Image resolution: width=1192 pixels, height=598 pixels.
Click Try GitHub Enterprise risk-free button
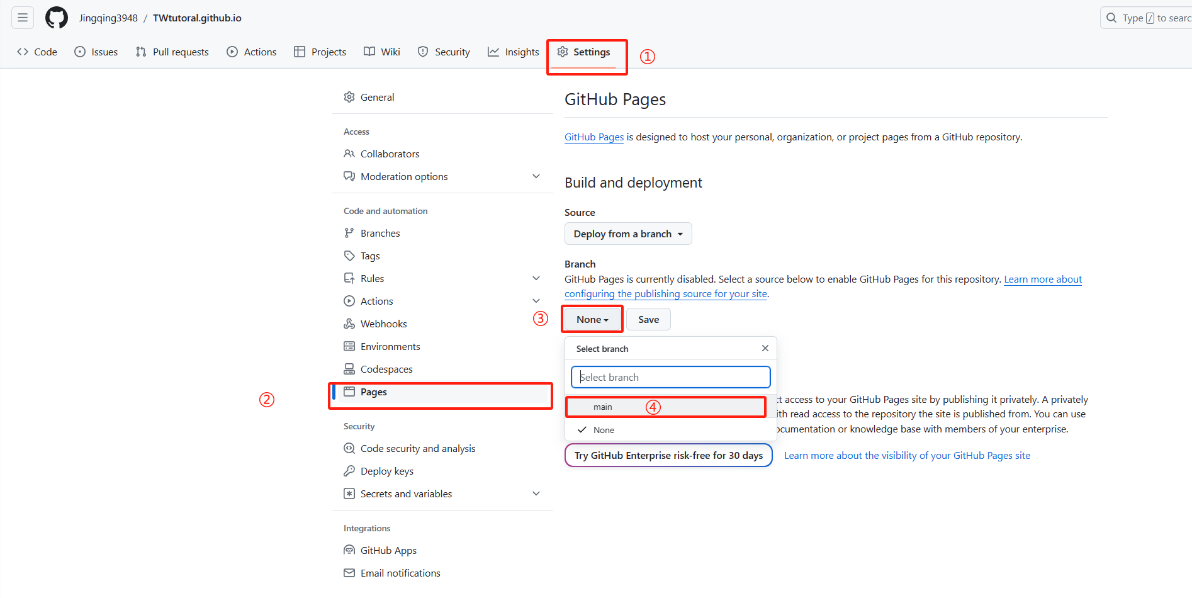668,455
